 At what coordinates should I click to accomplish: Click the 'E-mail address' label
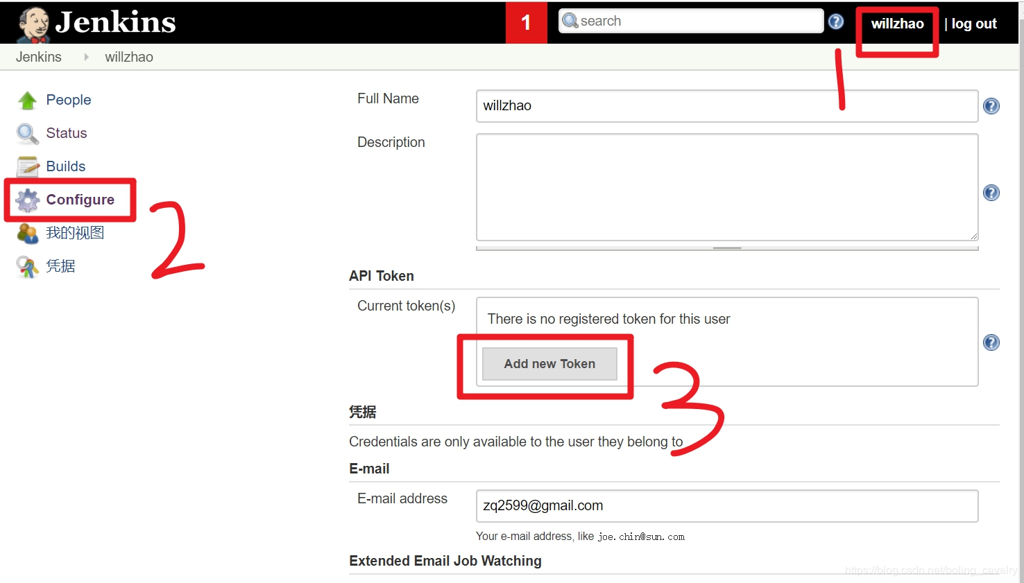click(402, 498)
